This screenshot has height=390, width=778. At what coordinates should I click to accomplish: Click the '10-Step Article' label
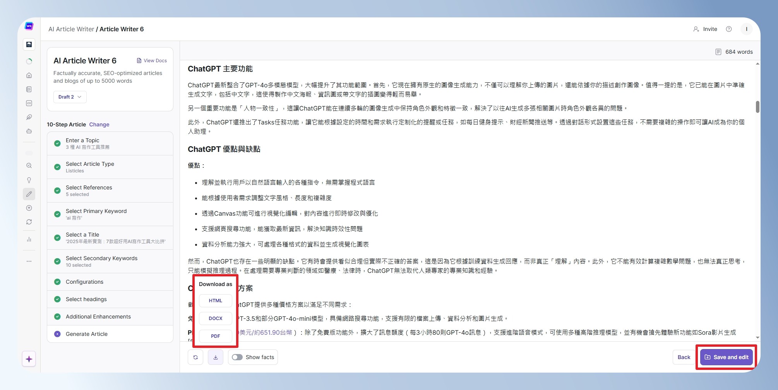pyautogui.click(x=66, y=124)
